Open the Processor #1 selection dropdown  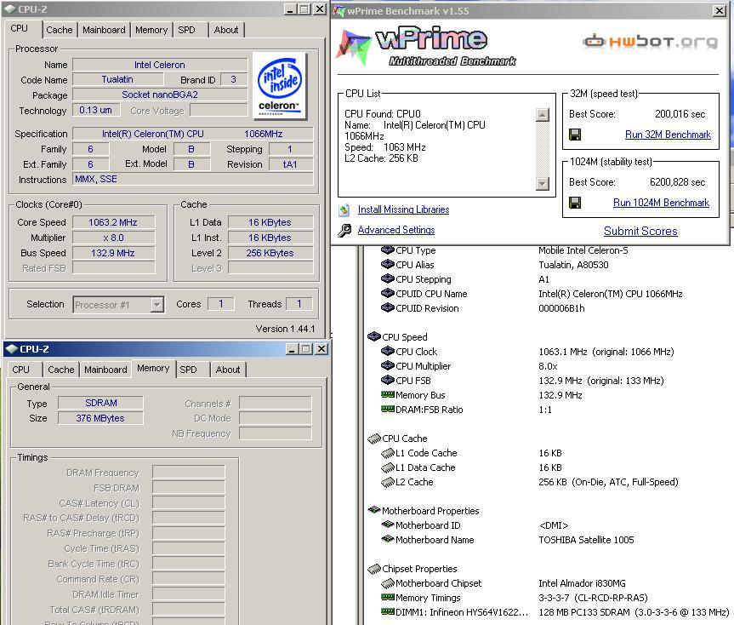tap(156, 305)
